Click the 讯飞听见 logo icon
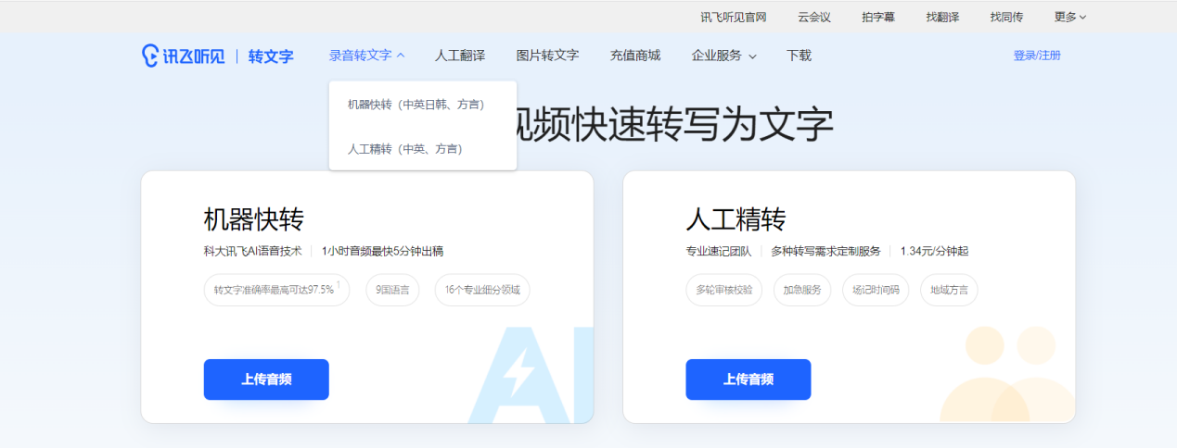 184,56
